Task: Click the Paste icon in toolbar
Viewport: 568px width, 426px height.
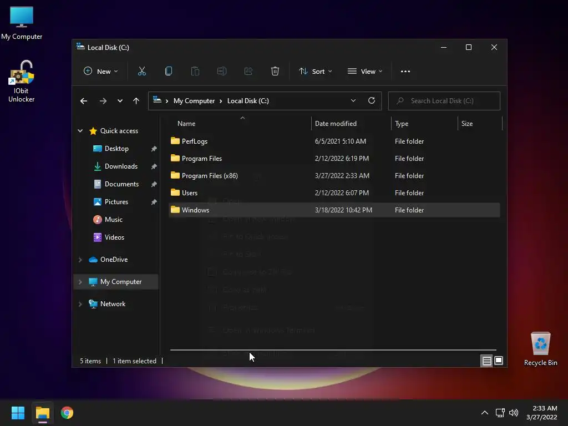Action: pos(195,72)
